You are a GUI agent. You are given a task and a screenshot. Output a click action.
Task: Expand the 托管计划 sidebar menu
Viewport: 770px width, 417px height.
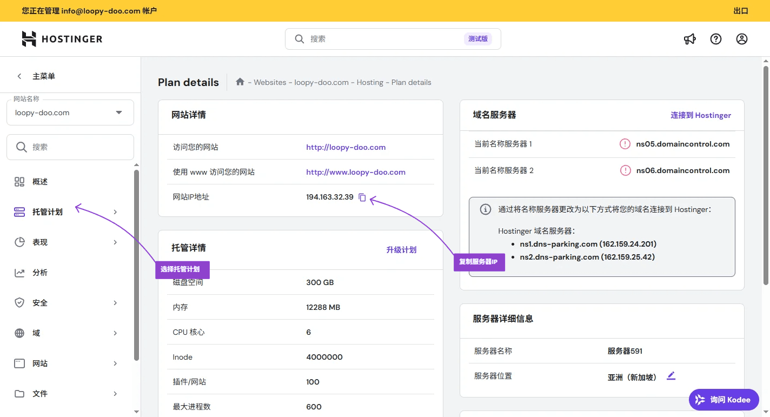pyautogui.click(x=66, y=212)
